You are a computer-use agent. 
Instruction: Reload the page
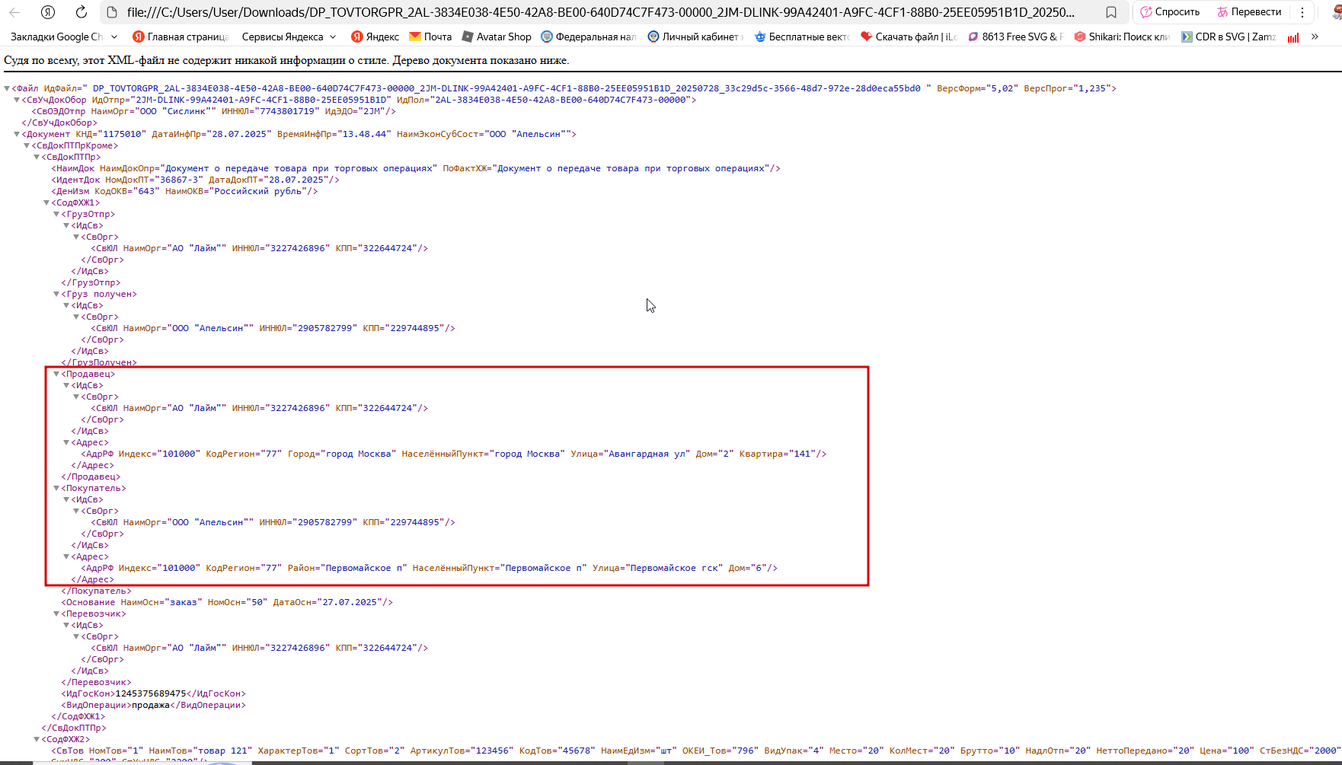[x=81, y=12]
